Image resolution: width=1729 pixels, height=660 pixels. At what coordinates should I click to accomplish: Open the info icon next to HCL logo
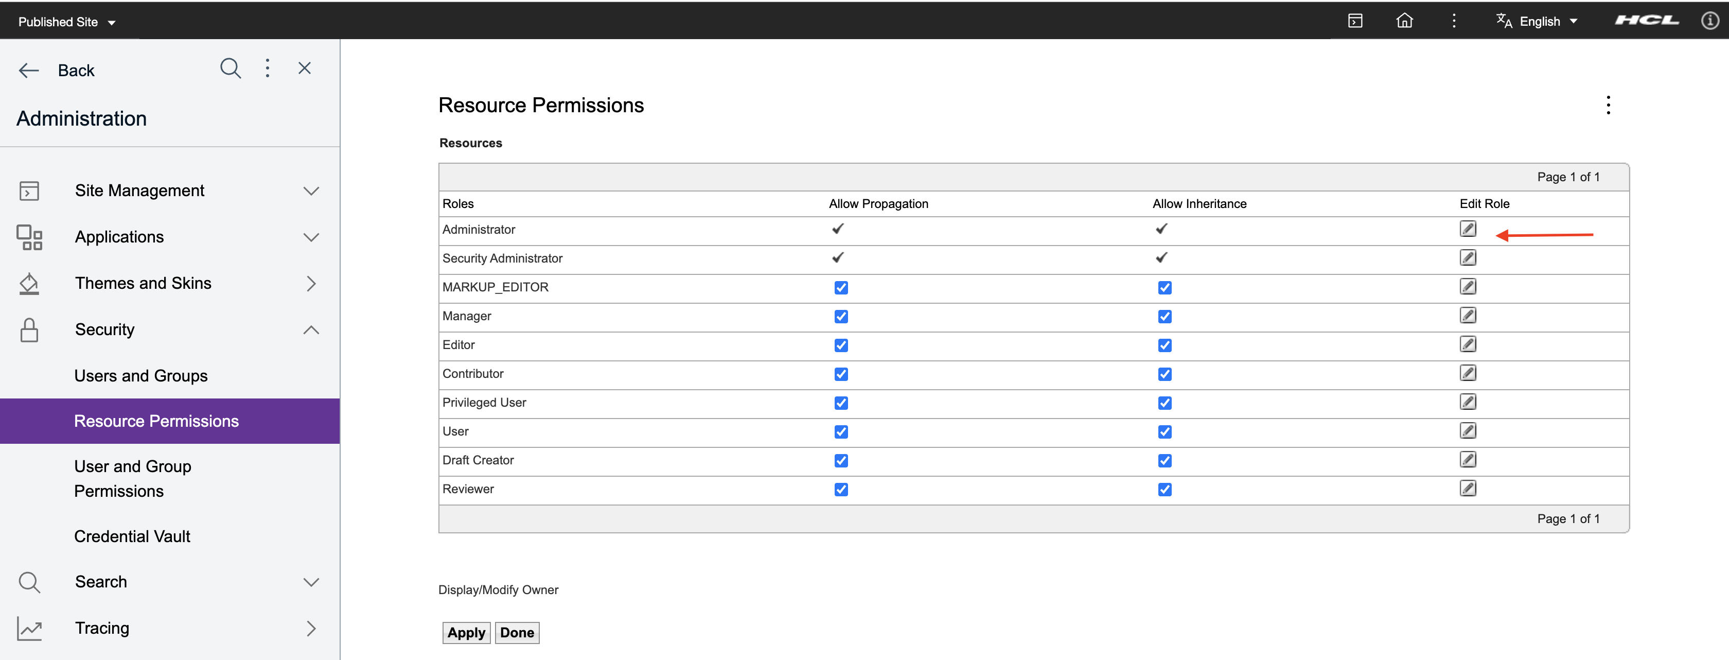(x=1709, y=21)
